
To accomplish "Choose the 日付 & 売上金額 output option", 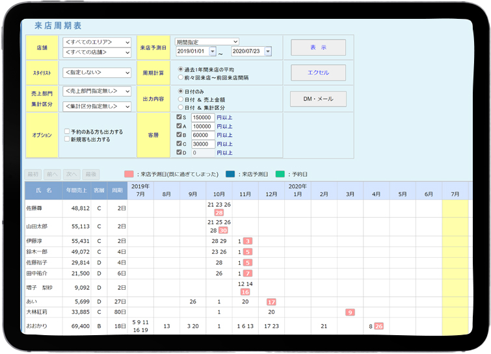I will (x=181, y=99).
